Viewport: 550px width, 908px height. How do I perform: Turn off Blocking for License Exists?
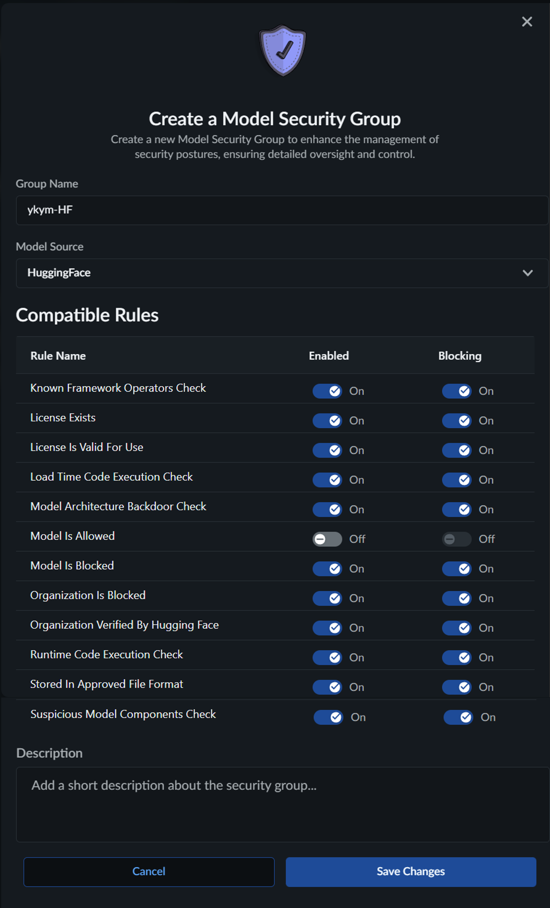coord(456,420)
